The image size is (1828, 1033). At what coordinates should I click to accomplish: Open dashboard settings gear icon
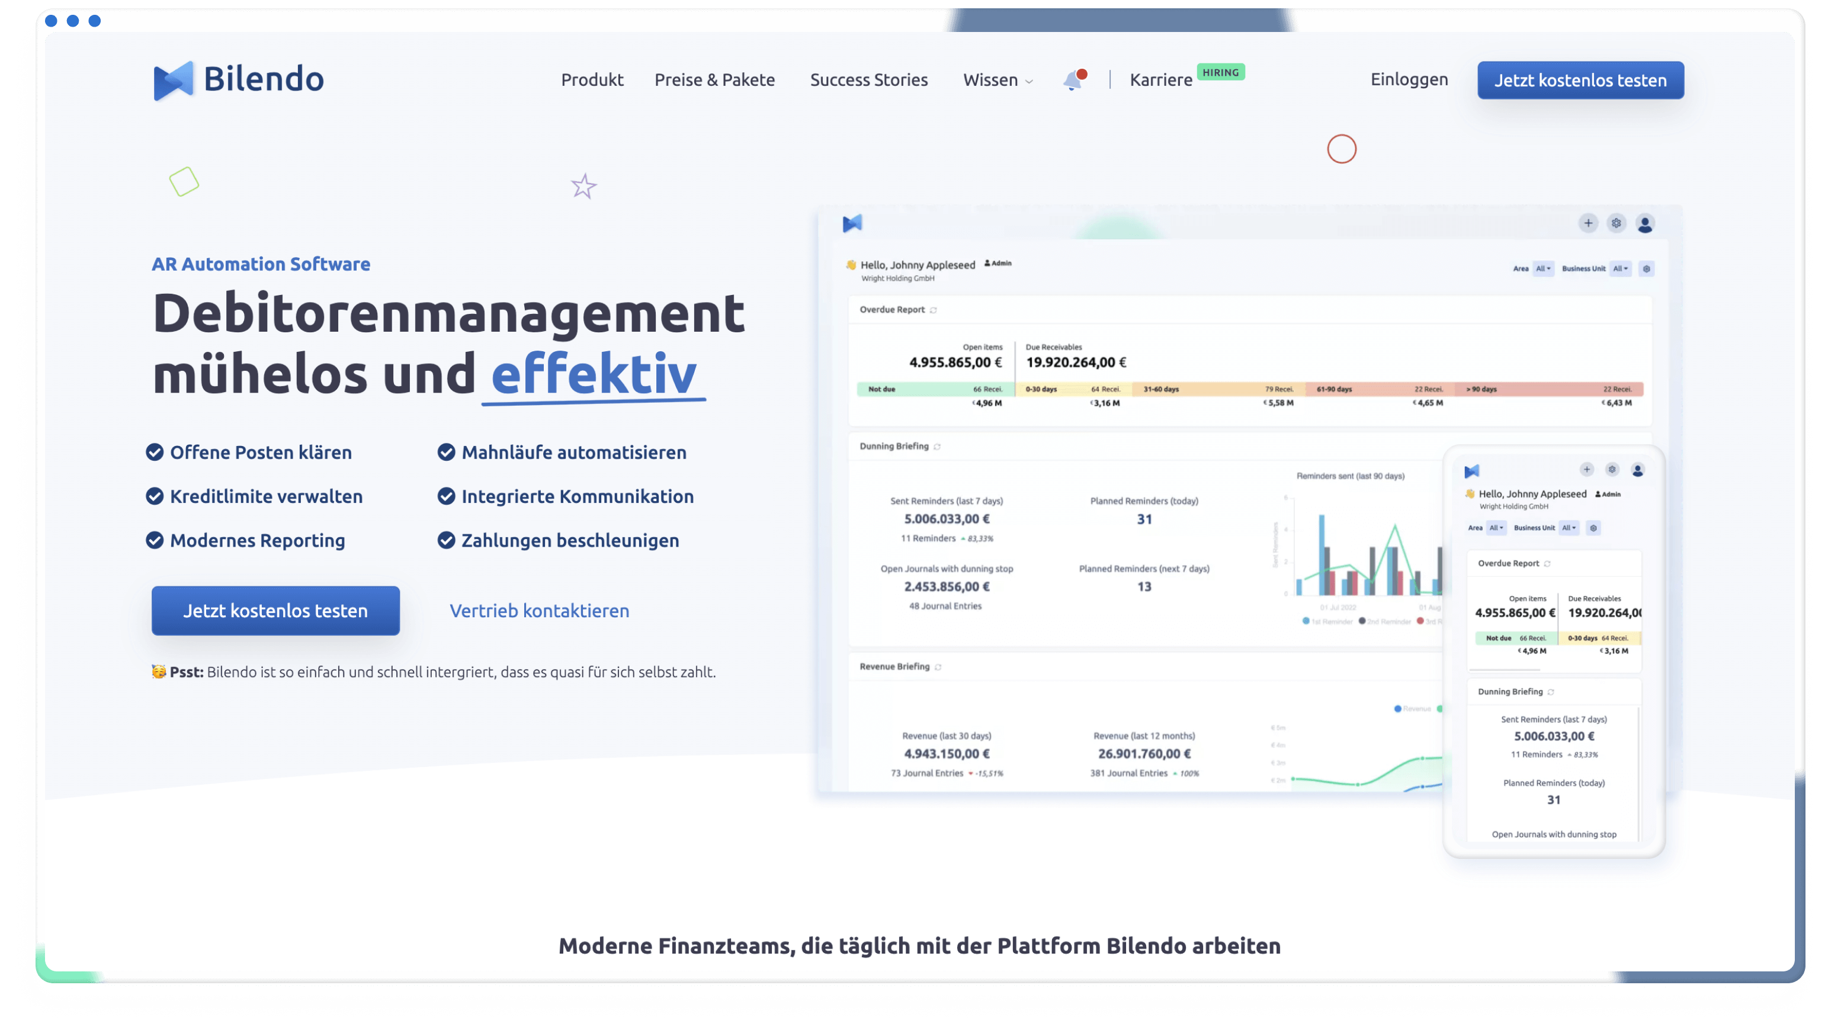(1617, 223)
